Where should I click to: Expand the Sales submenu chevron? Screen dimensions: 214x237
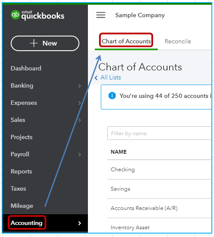[x=80, y=120]
